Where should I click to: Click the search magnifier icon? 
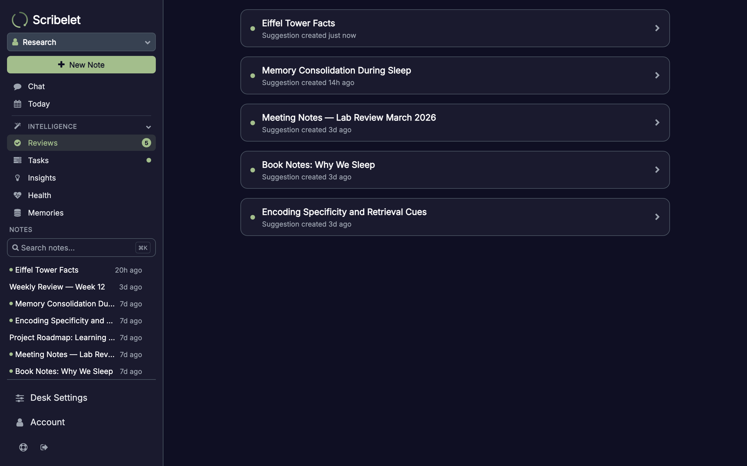(15, 248)
